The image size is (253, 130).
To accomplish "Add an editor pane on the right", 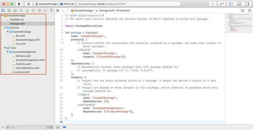I will pos(249,11).
